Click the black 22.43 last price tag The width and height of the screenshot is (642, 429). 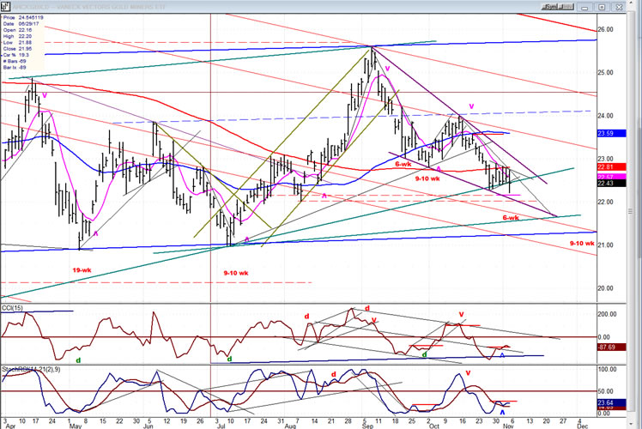click(x=609, y=184)
